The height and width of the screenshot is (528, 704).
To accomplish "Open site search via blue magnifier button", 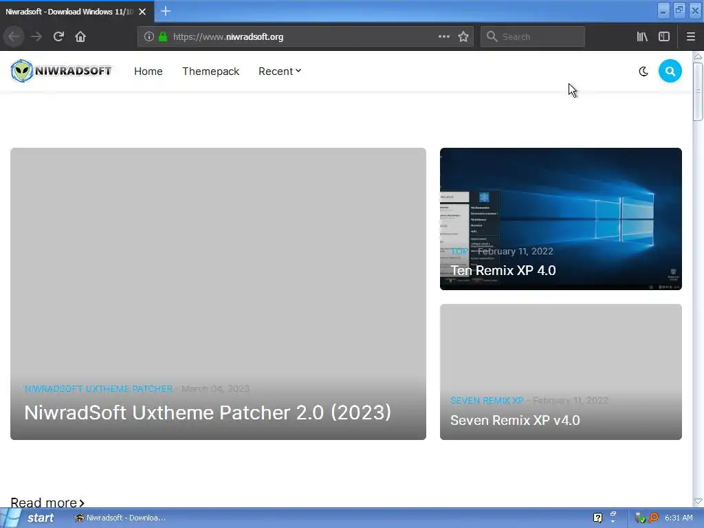I will click(670, 71).
